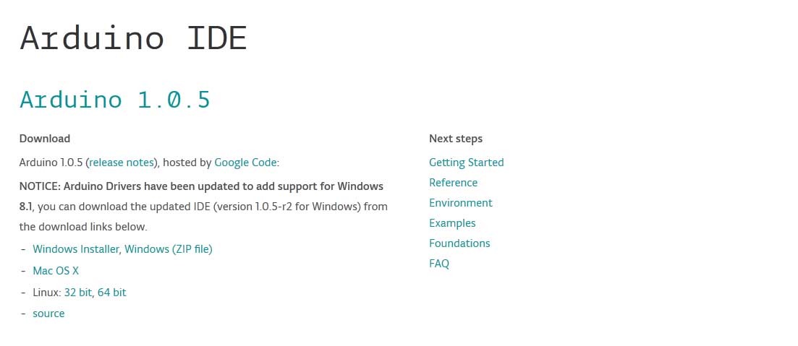Select the Next steps heading
The width and height of the screenshot is (798, 346).
456,139
